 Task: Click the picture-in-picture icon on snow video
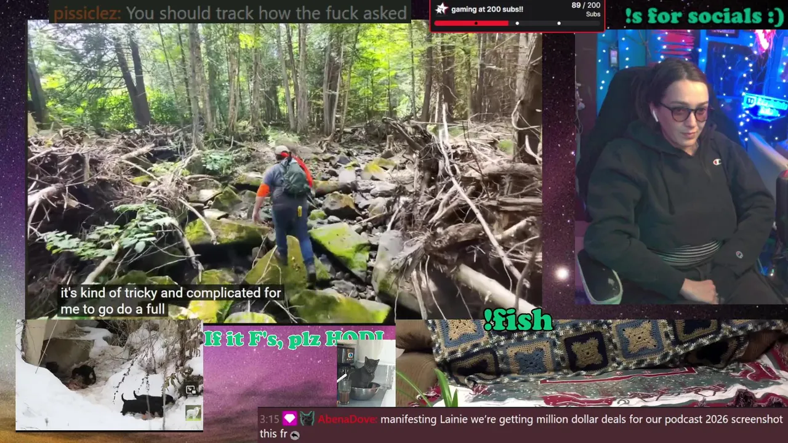point(191,390)
